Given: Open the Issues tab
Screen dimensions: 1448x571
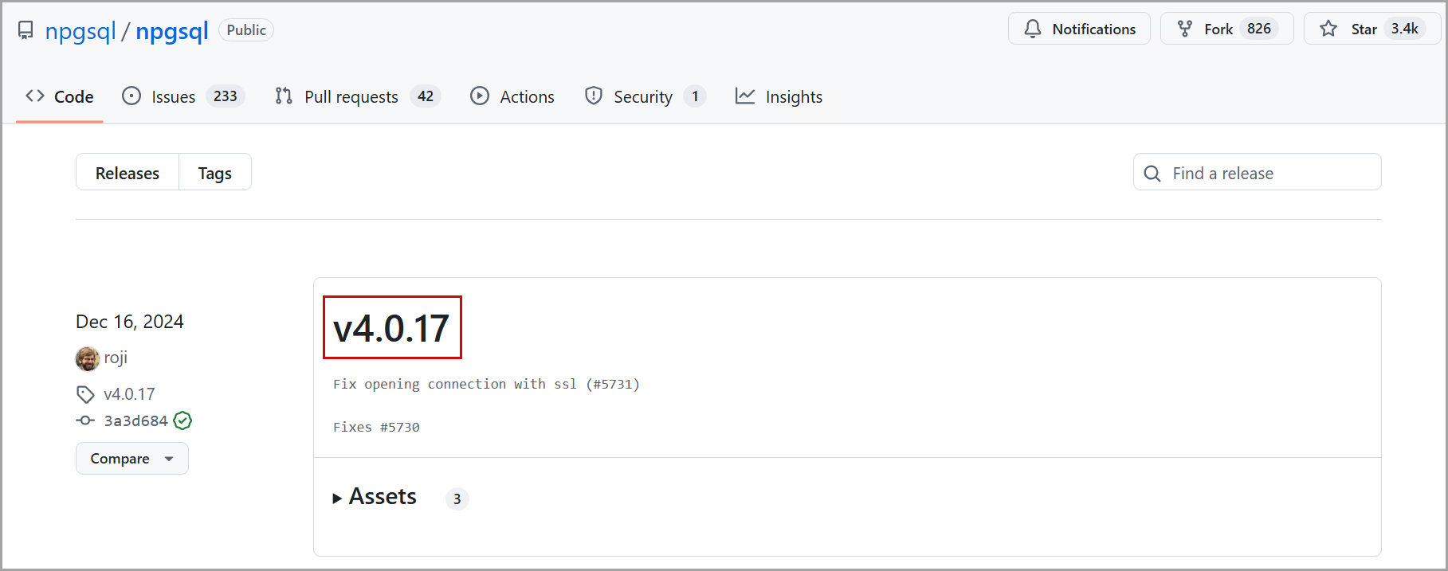Looking at the screenshot, I should [x=173, y=96].
